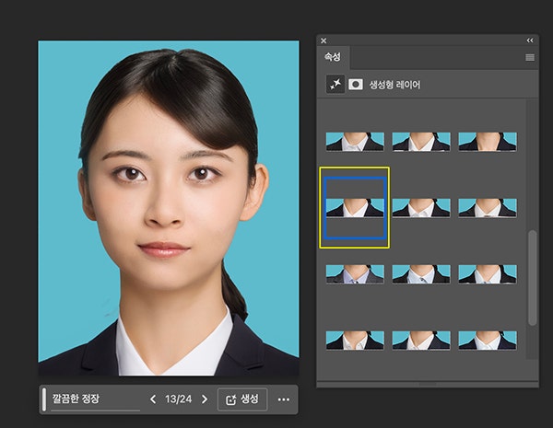553x428 pixels.
Task: Select the last variation thumbnail in the top row
Action: click(x=488, y=142)
